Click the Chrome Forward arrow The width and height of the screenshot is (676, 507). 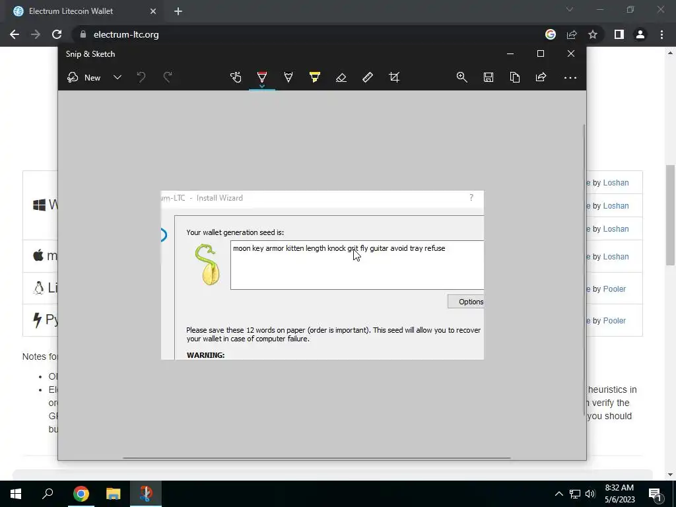point(36,34)
